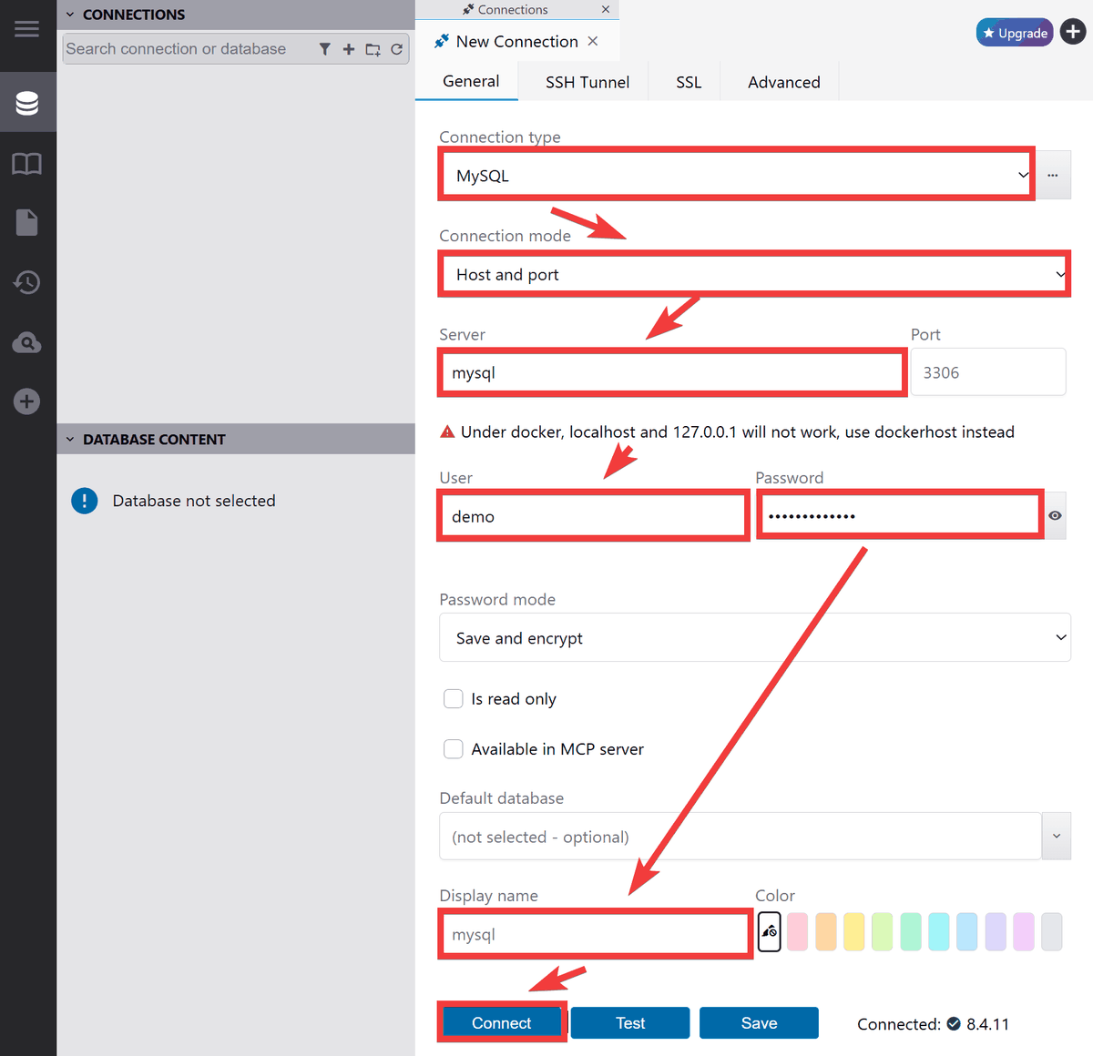The height and width of the screenshot is (1056, 1093).
Task: Collapse the CONNECTIONS panel
Action: point(70,15)
